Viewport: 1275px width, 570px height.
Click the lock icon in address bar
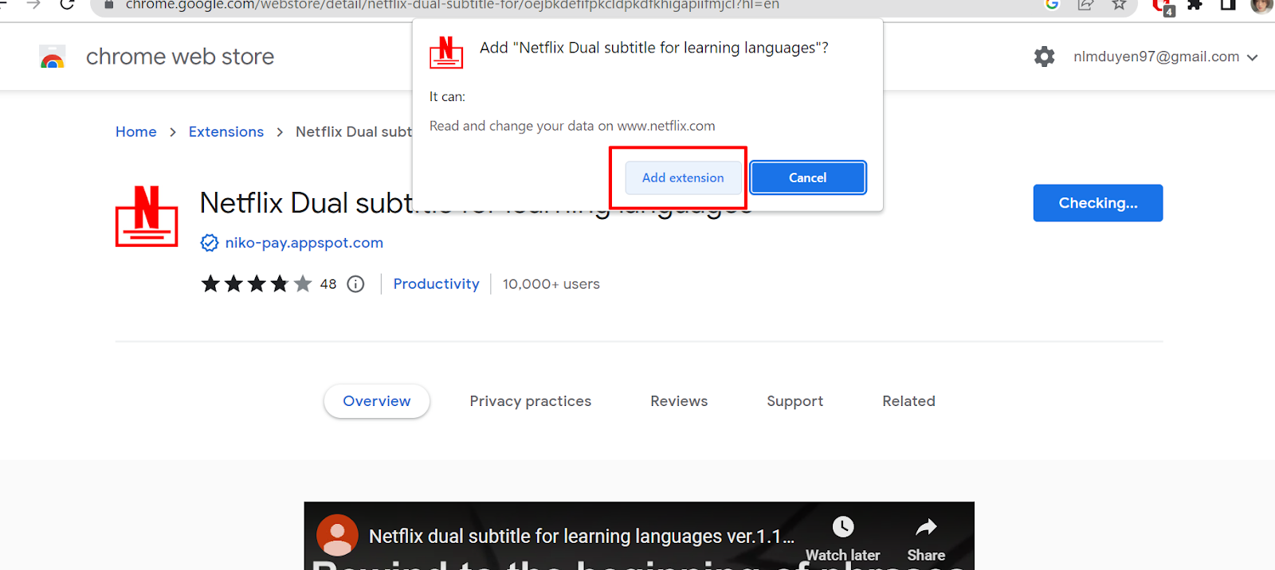[109, 5]
